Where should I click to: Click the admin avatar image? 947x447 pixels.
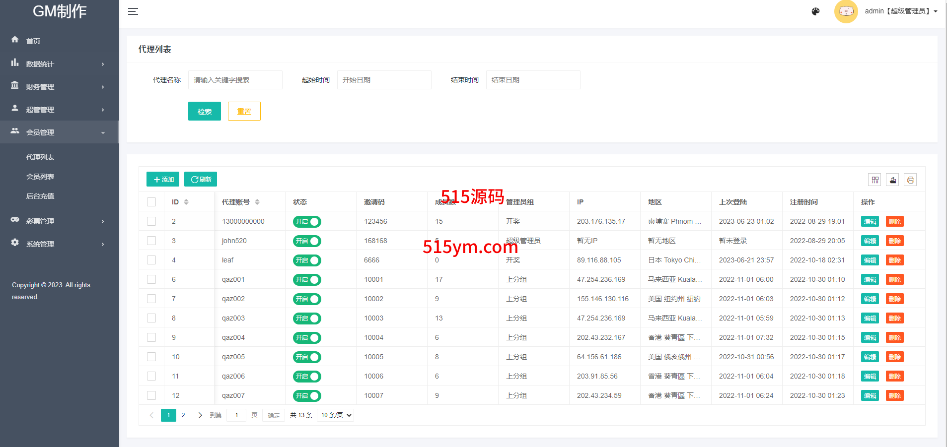(x=846, y=11)
